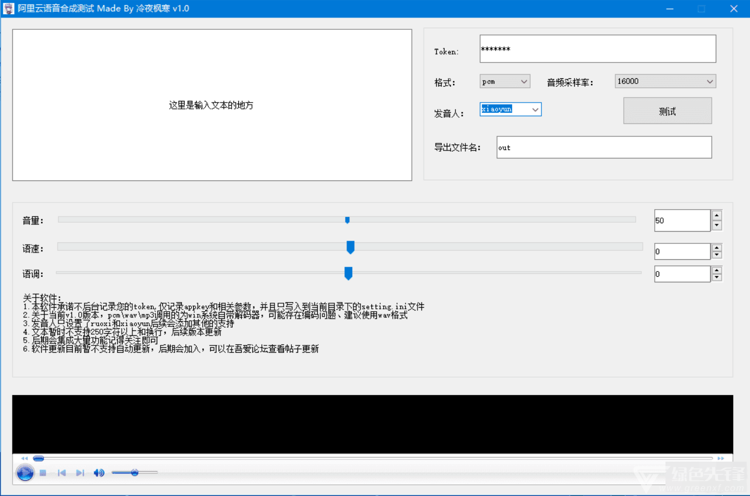Open the 格式 format dropdown showing pcm
Screen dimensions: 750x496
[505, 82]
